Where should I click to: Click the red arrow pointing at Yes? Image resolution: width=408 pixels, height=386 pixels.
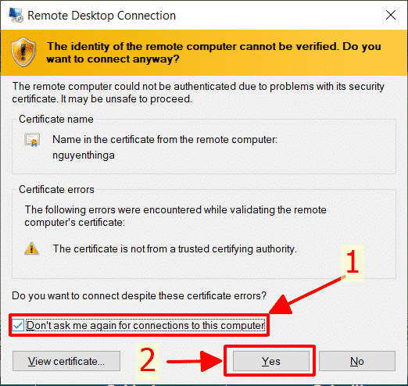pyautogui.click(x=194, y=362)
